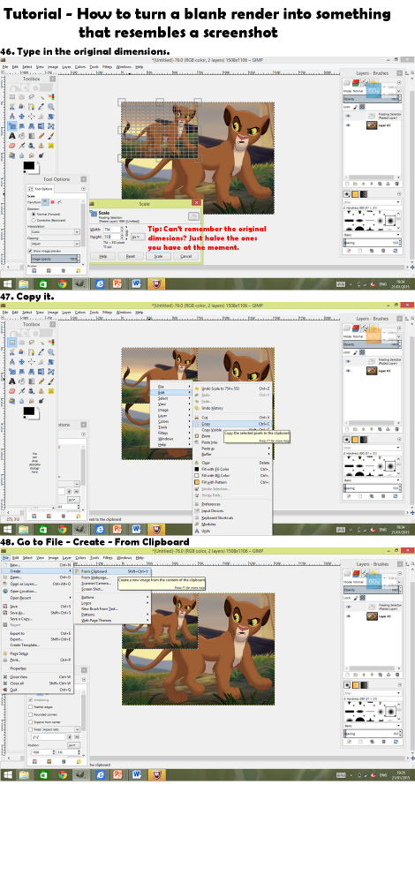Click Save As... in step 48 File menu
The height and width of the screenshot is (883, 415).
(x=37, y=612)
